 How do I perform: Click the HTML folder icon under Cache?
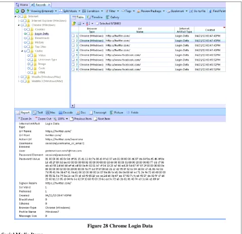(35, 72)
